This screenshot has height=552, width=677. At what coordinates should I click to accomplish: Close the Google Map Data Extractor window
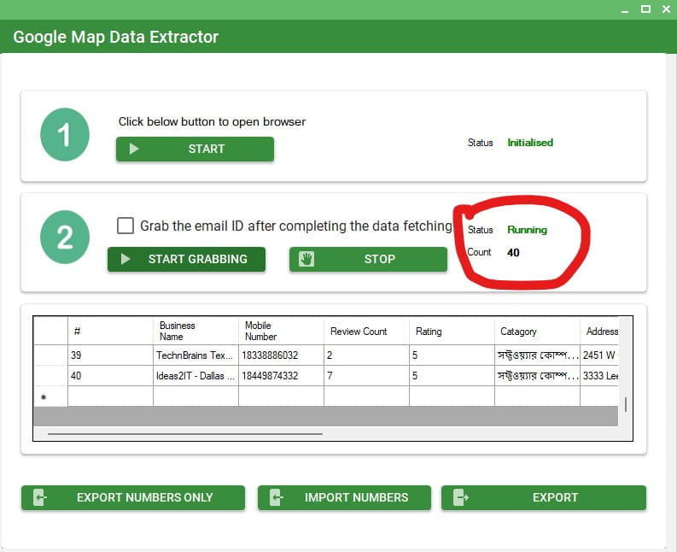point(666,9)
